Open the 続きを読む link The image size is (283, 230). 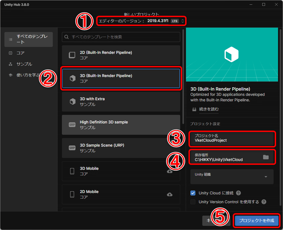pyautogui.click(x=209, y=109)
